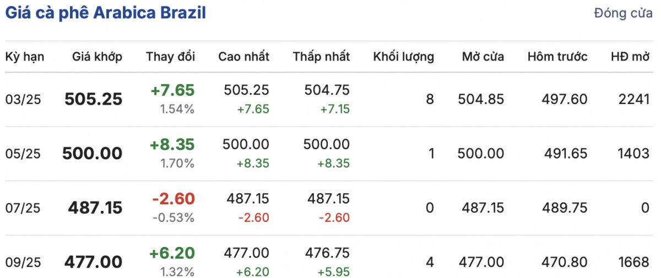The width and height of the screenshot is (661, 278).
Task: Click the 'Giá khớp' column header
Action: coord(97,57)
